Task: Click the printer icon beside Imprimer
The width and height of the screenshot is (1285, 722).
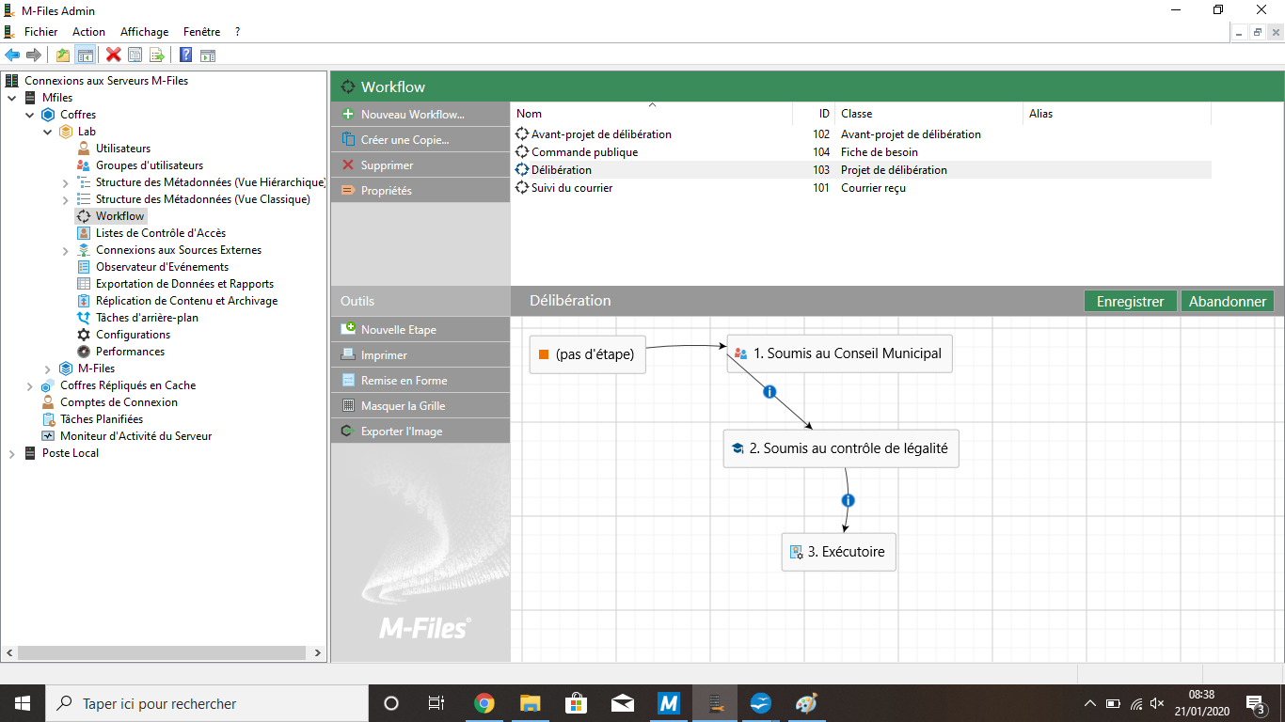Action: click(x=348, y=354)
